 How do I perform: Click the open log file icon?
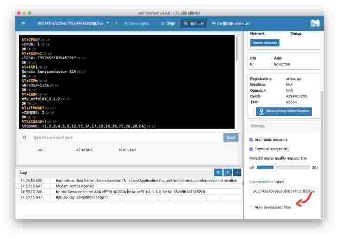(x=218, y=172)
